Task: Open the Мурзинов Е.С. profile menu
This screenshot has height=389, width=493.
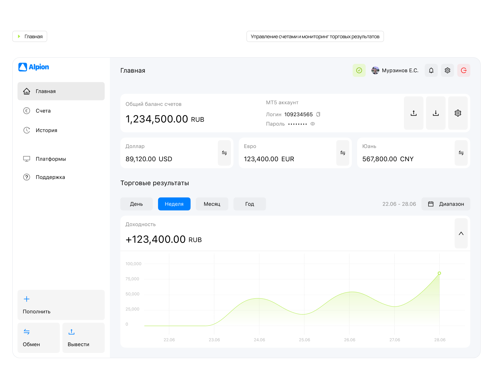Action: (x=395, y=71)
